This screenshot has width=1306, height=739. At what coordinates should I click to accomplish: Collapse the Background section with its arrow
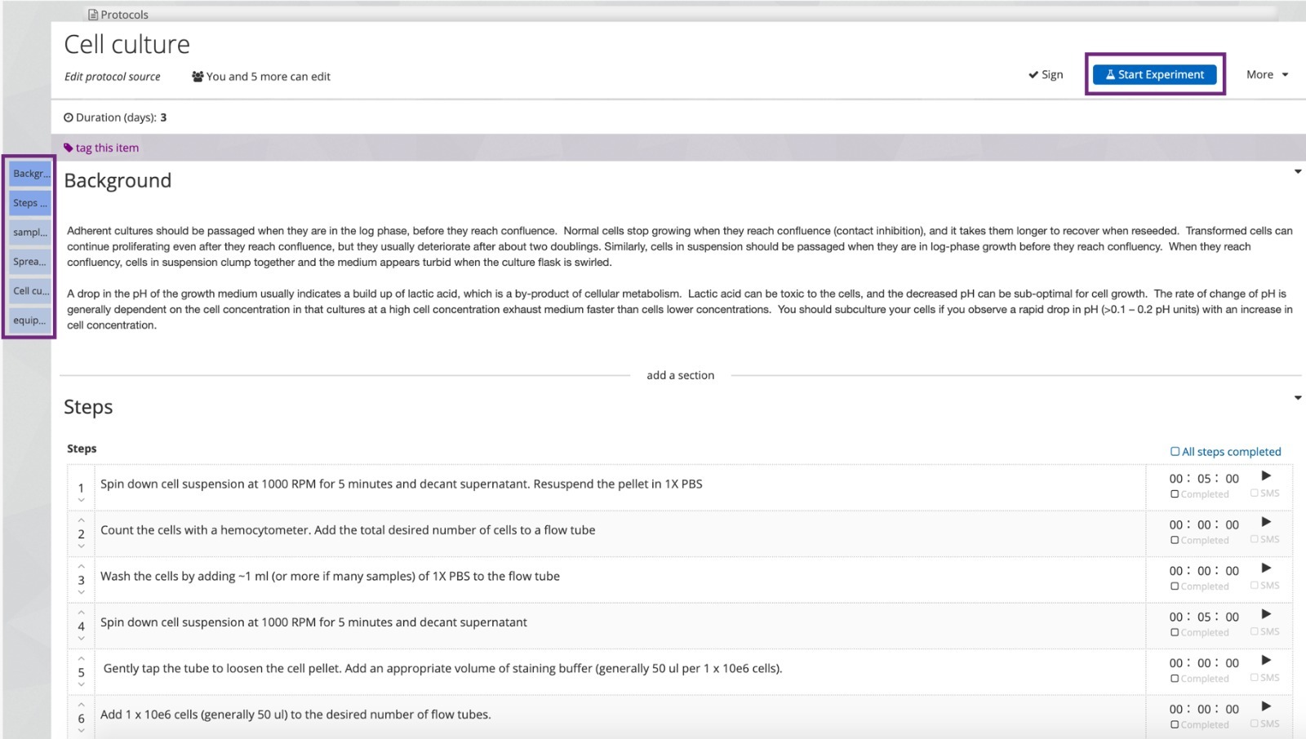[x=1297, y=172]
